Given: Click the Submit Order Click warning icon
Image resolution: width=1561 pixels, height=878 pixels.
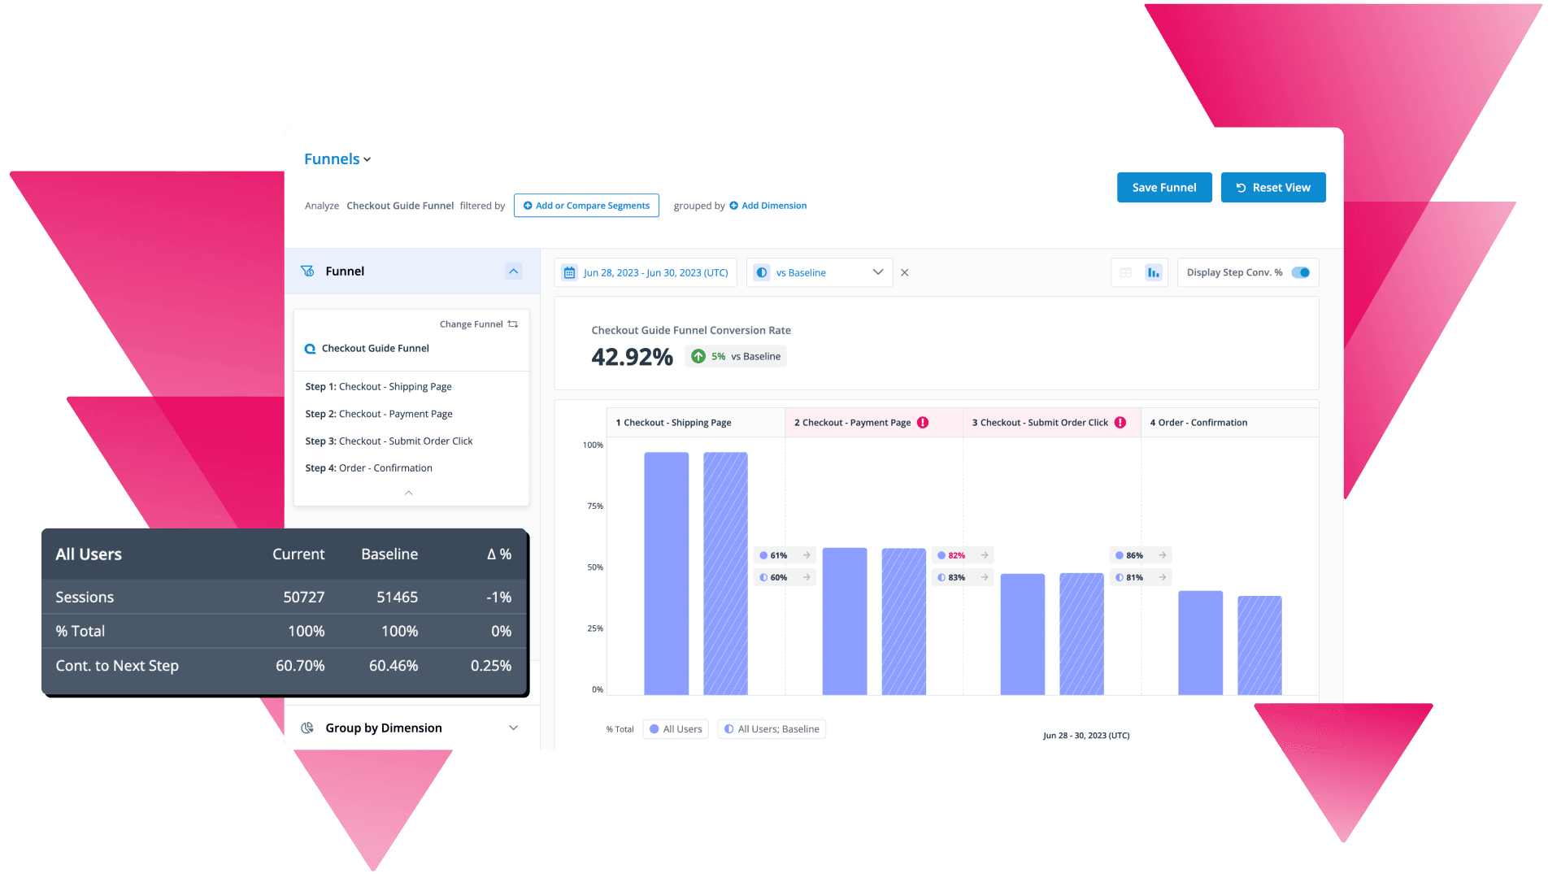Looking at the screenshot, I should point(1120,421).
